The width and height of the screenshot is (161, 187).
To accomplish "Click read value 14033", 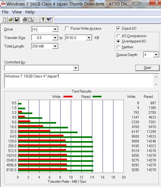I will click(151, 136).
